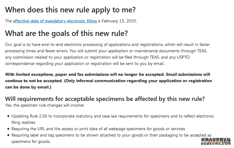Click the "What are the goals" heading
234x148 pixels.
coord(66,33)
